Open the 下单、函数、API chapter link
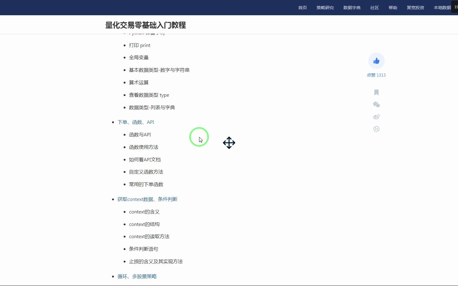This screenshot has height=286, width=458. coord(136,122)
